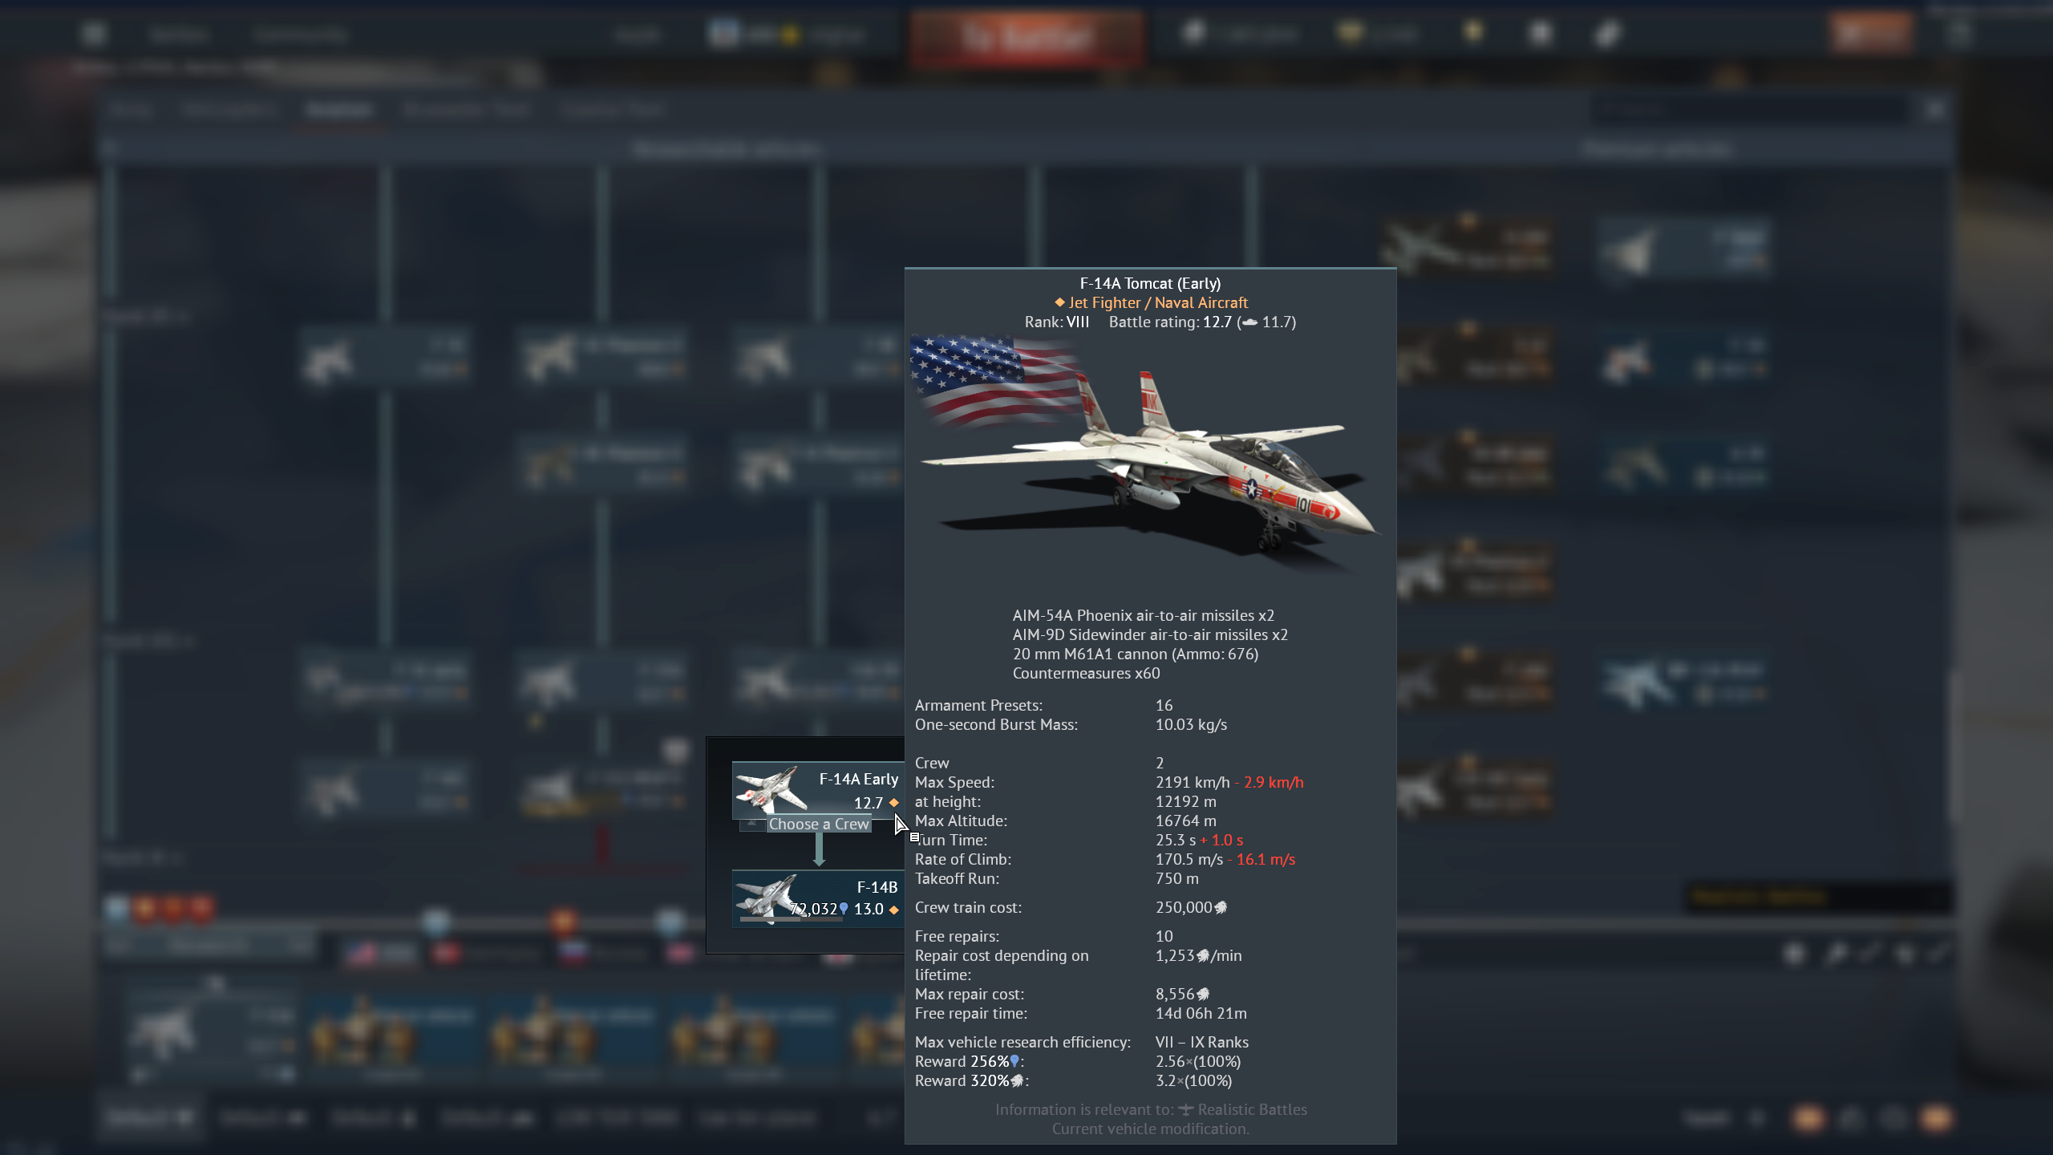Click the research tree search field
The image size is (2053, 1155).
[x=1748, y=110]
